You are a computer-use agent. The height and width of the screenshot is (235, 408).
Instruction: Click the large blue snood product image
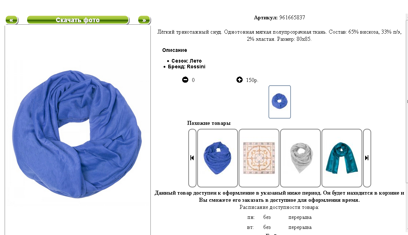pyautogui.click(x=77, y=134)
